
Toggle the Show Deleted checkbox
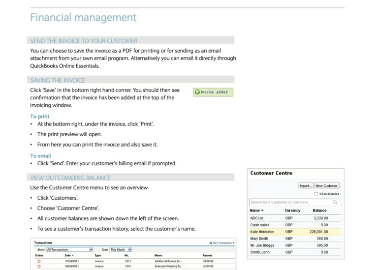[x=316, y=194]
